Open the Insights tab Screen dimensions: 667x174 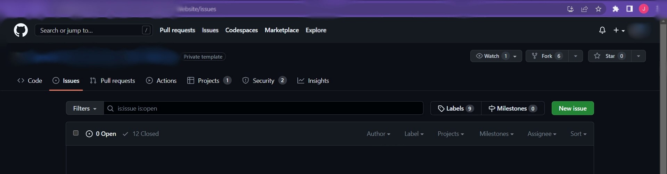[x=313, y=81]
